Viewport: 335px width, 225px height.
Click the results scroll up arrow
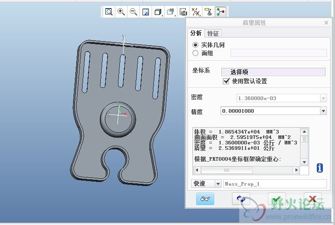coord(305,132)
